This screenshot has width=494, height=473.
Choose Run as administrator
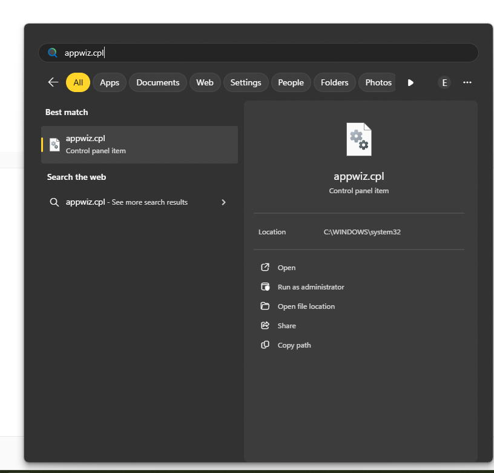point(311,287)
